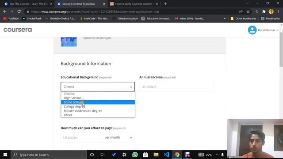Select Other education option
This screenshot has width=283, height=159.
(x=98, y=115)
